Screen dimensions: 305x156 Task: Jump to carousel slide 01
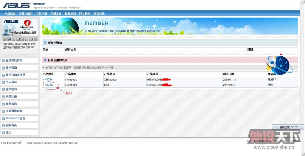(9, 39)
